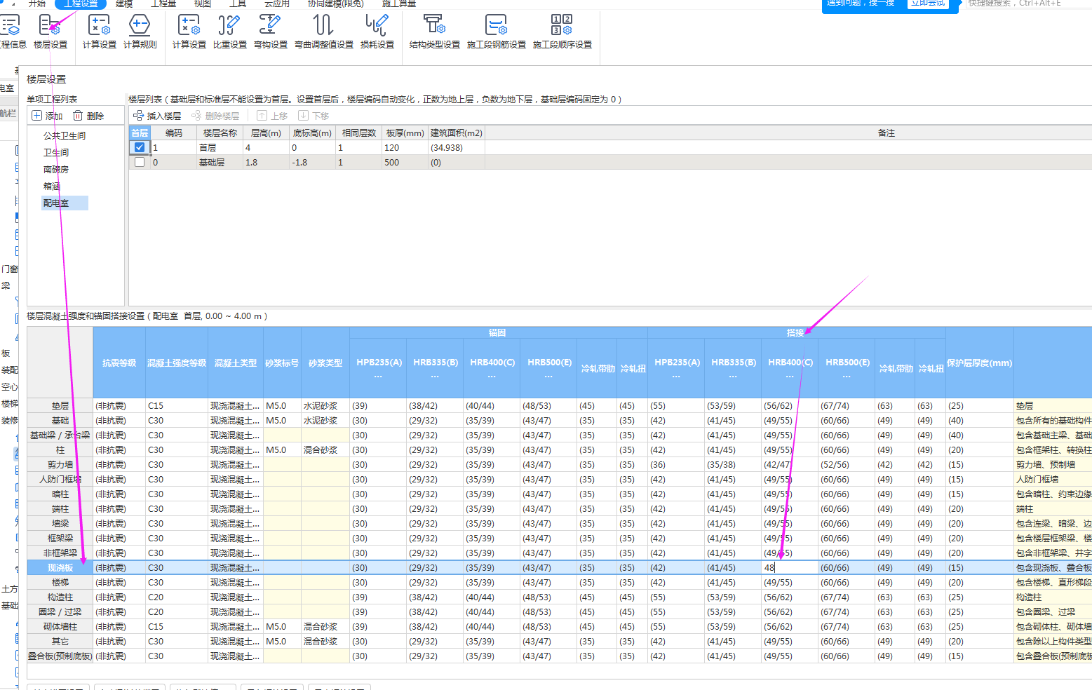Image resolution: width=1092 pixels, height=690 pixels.
Task: Open 工程信息 ribbon tool
Action: coord(11,32)
